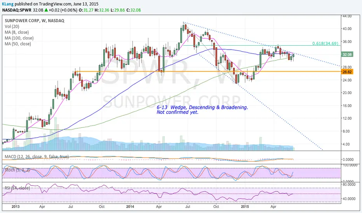Viewport: 362px width, 213px height.
Task: Click the 2013 time axis label
Action: [x=16, y=206]
